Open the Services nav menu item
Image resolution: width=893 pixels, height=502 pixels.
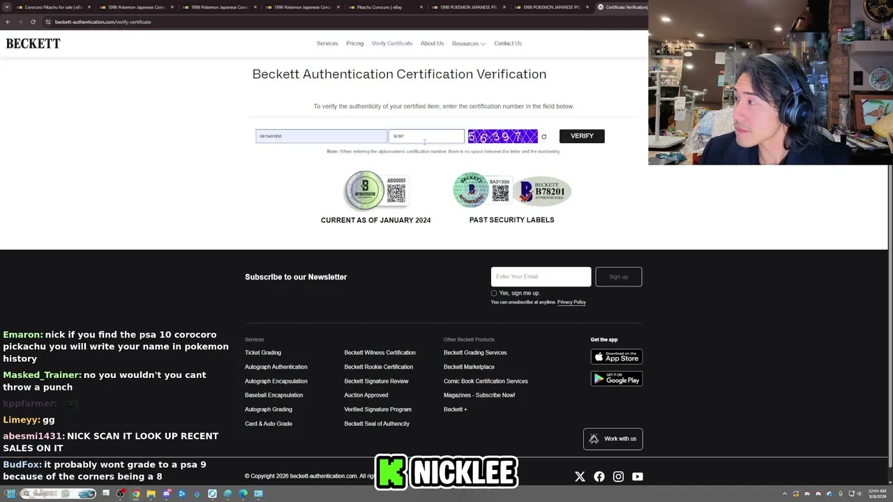tap(327, 43)
